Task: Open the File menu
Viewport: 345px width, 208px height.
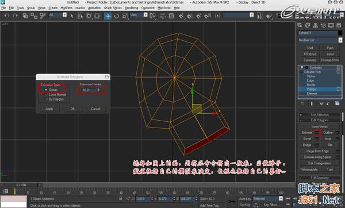Action: pos(3,8)
